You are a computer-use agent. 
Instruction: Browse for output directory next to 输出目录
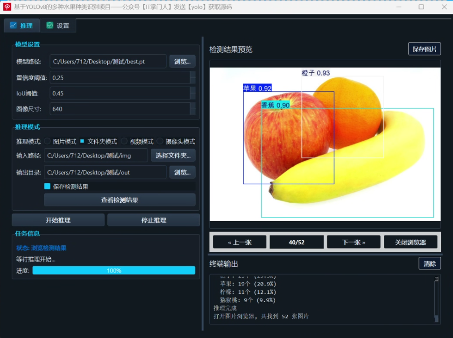point(182,172)
